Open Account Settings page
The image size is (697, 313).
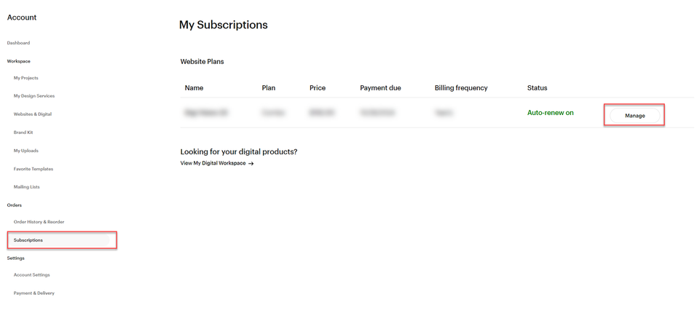pos(32,275)
